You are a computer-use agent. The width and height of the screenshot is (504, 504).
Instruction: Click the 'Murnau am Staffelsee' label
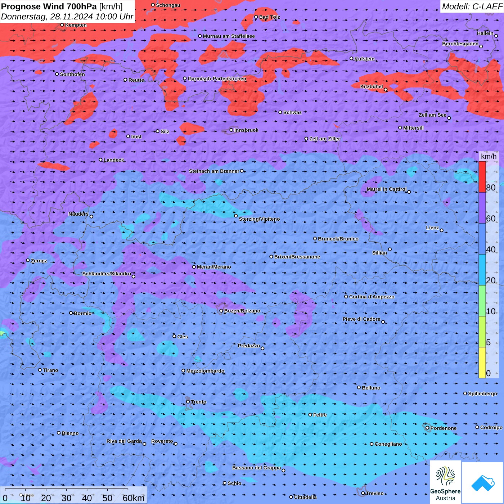pos(229,36)
